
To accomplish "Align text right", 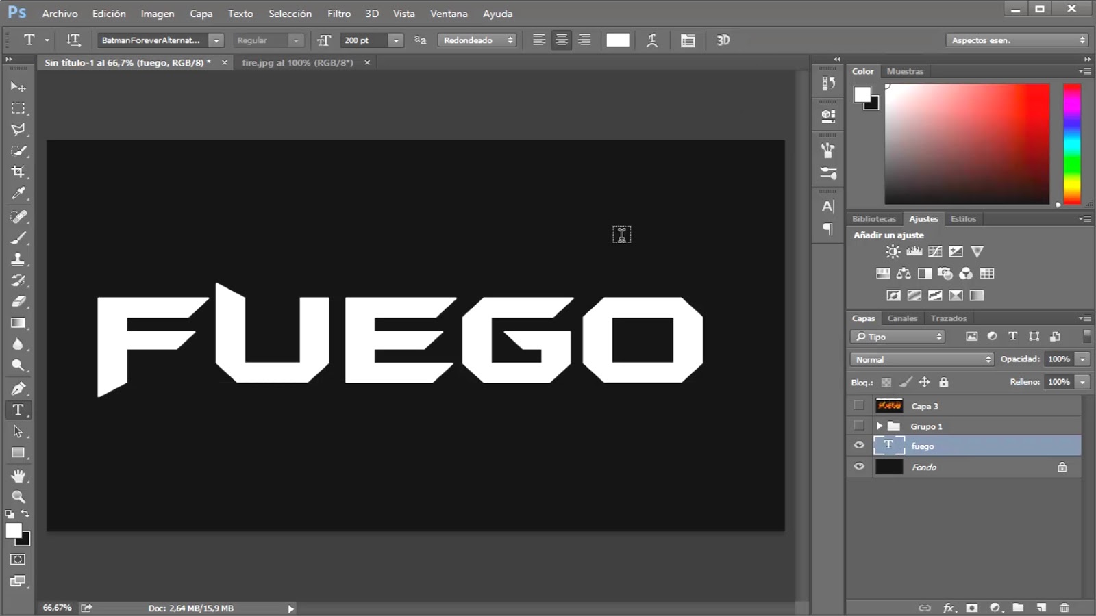I will 584,40.
